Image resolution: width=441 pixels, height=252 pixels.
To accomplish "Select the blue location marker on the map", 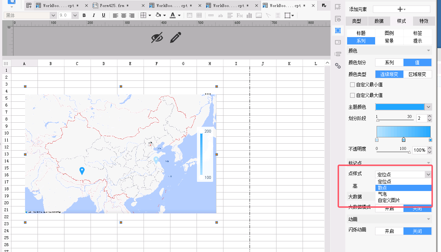I will tap(82, 170).
